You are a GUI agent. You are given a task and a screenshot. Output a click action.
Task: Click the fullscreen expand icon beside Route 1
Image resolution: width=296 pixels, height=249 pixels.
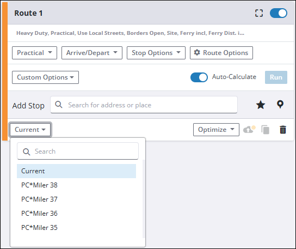click(259, 13)
